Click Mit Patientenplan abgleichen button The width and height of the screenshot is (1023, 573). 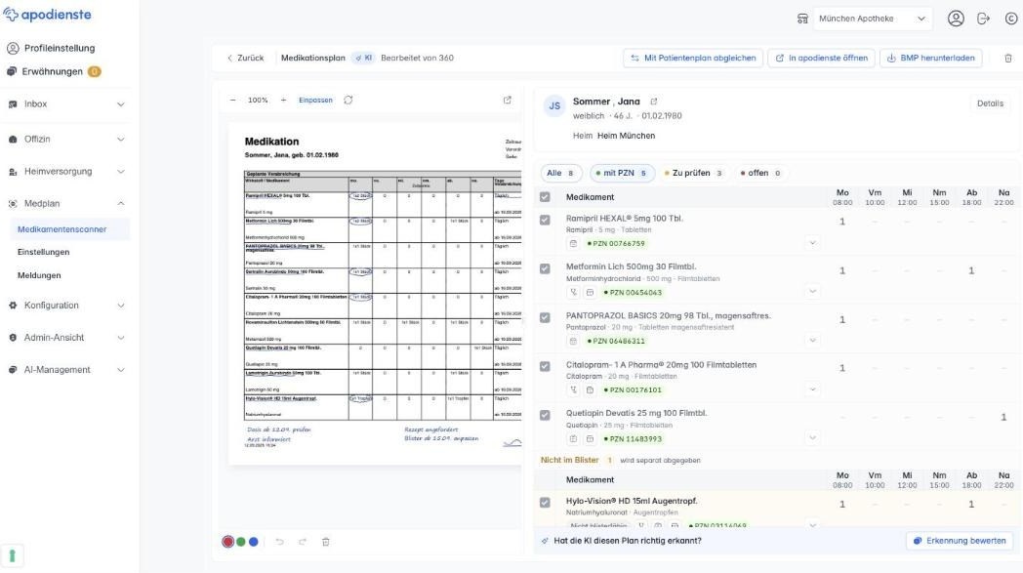tap(693, 59)
